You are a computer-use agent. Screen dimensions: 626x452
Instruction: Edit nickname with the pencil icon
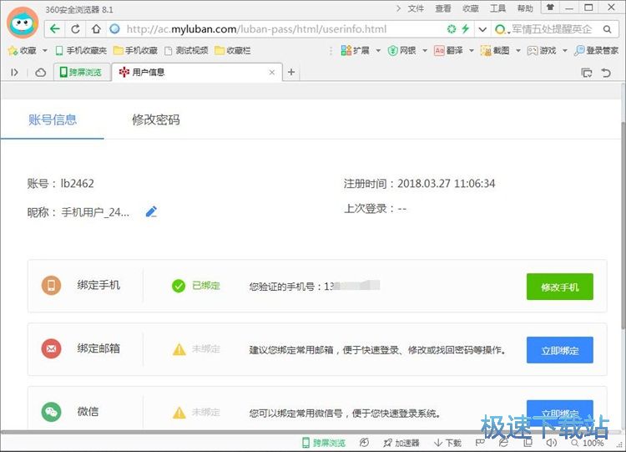151,211
